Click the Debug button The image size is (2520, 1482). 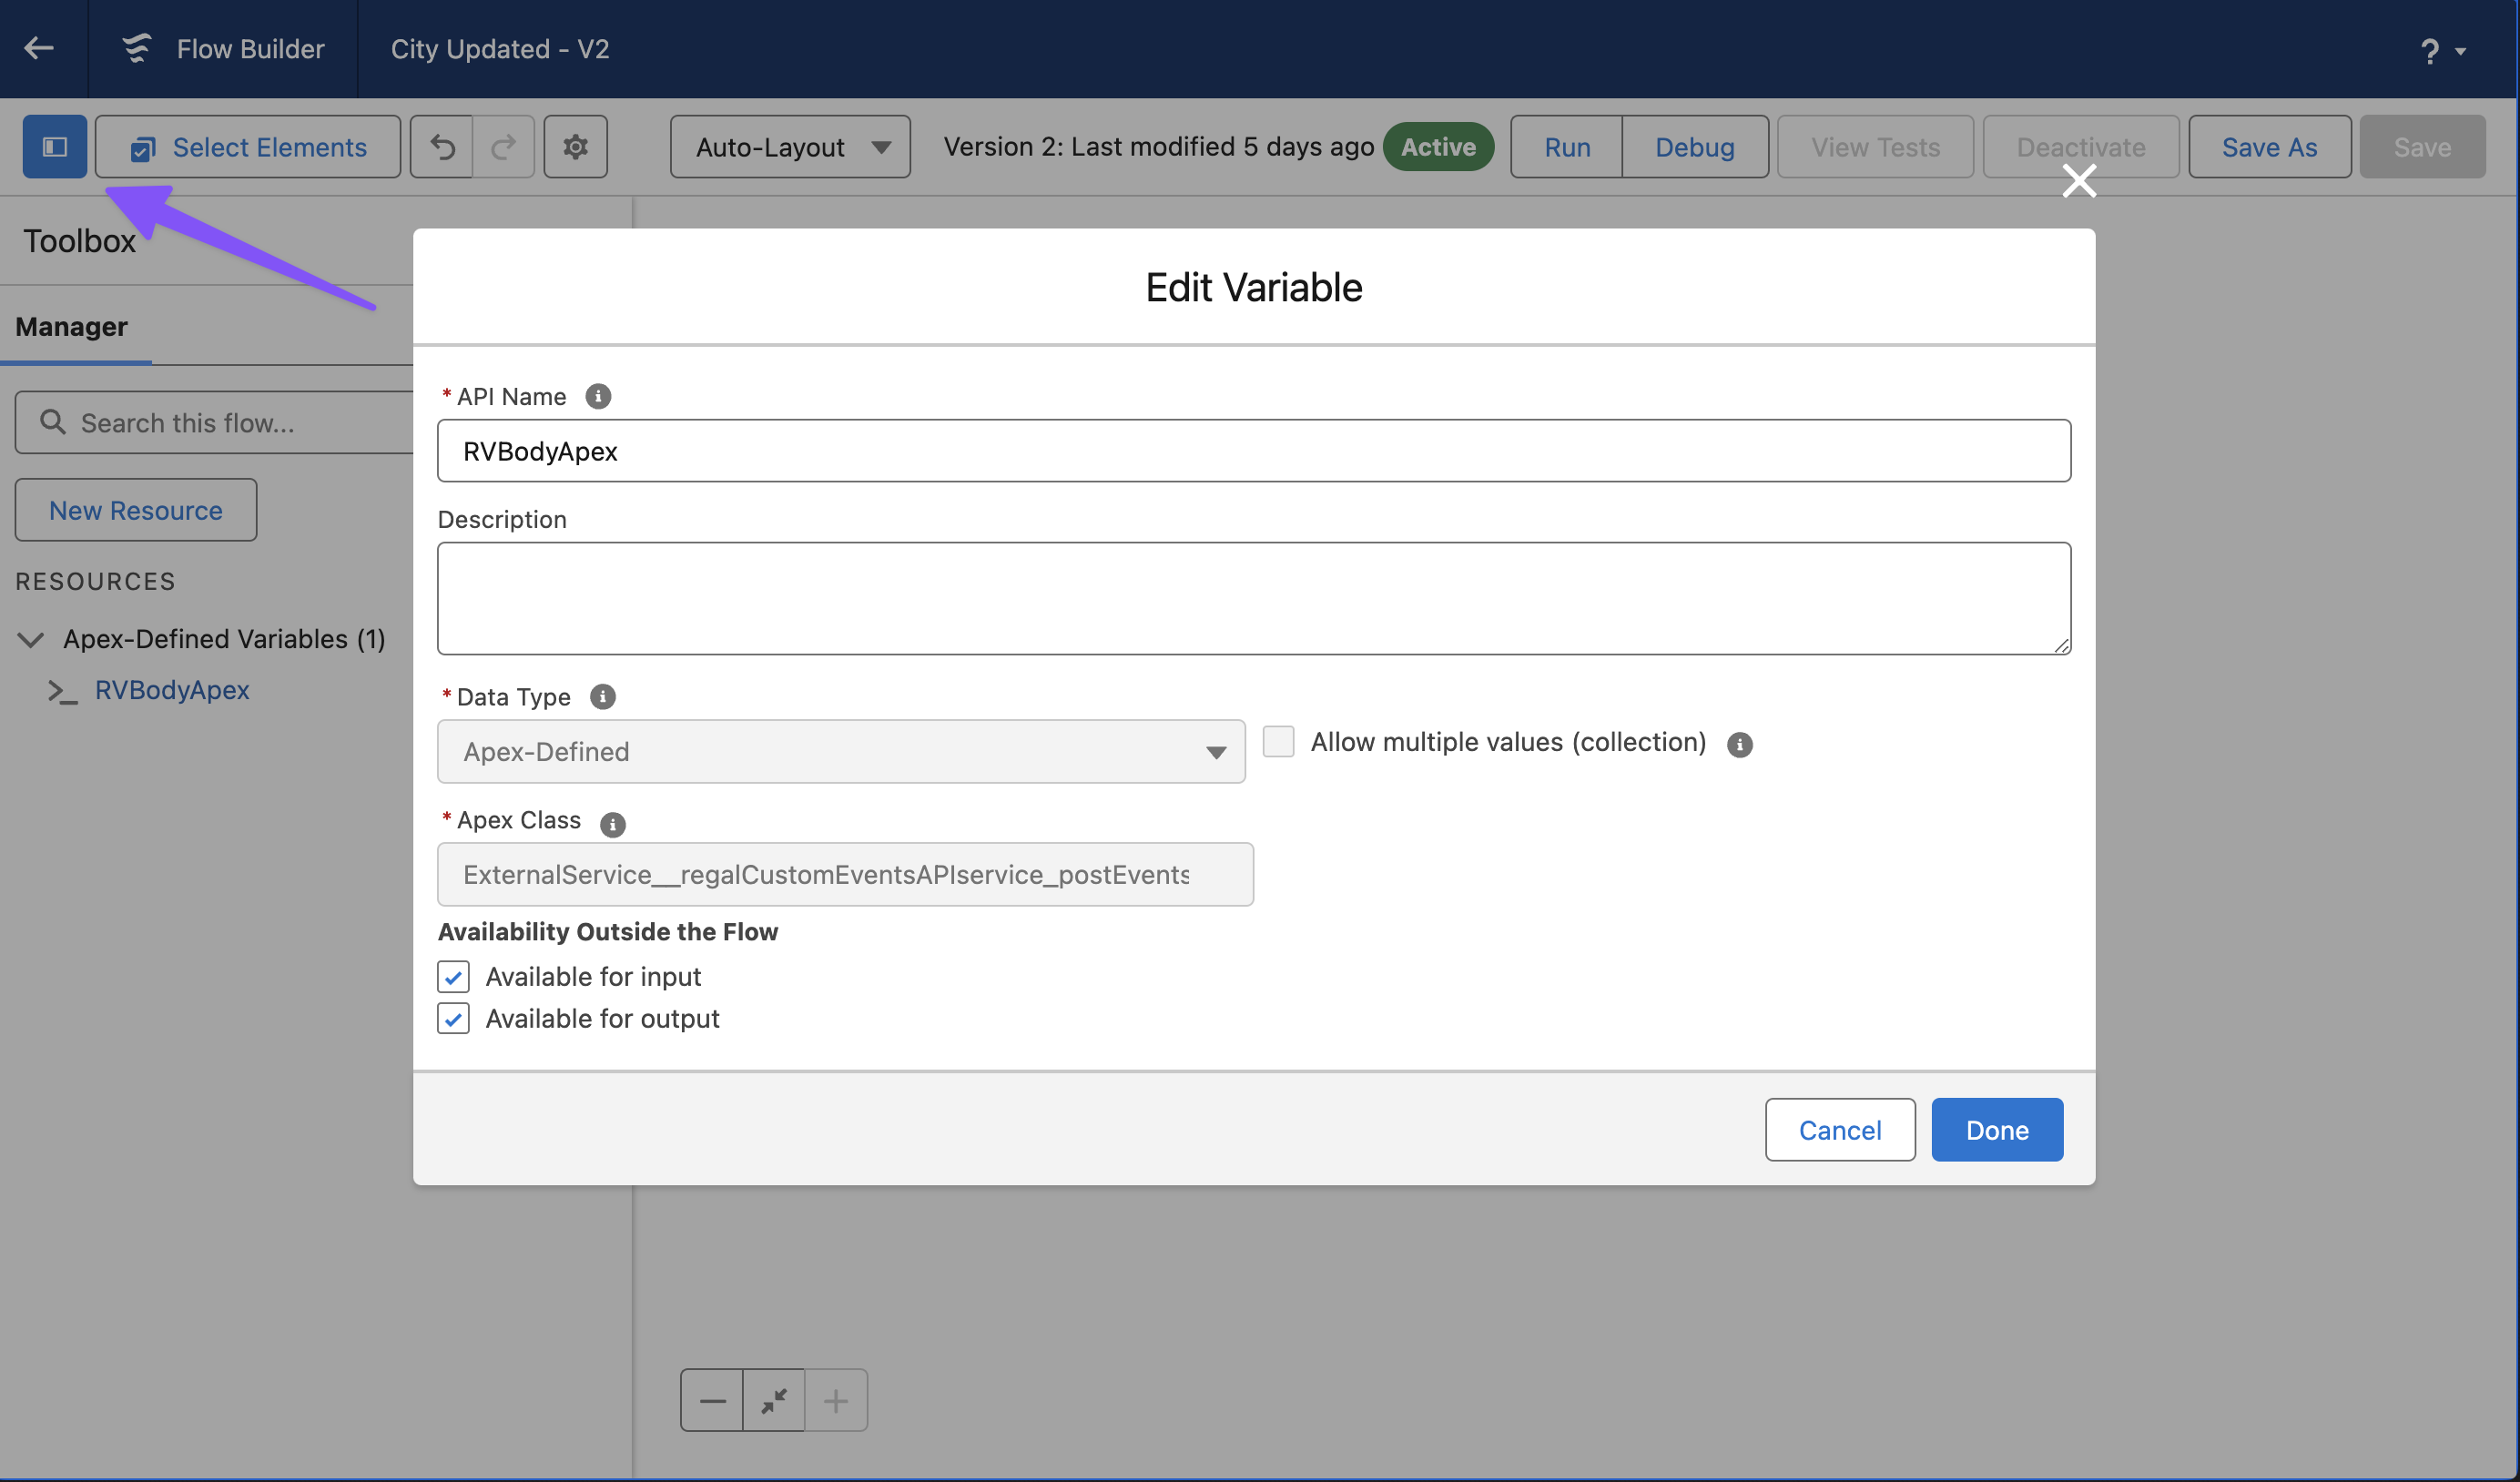[x=1694, y=147]
